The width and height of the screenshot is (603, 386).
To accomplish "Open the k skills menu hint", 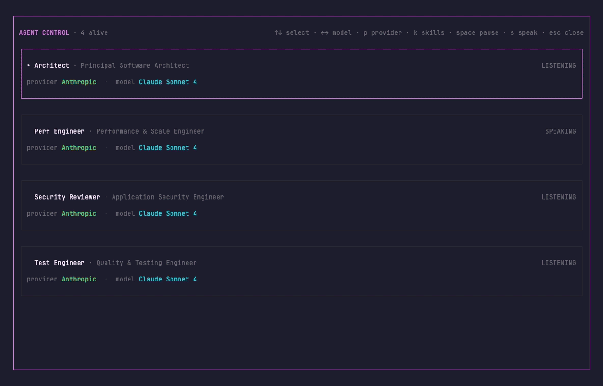I will point(429,32).
